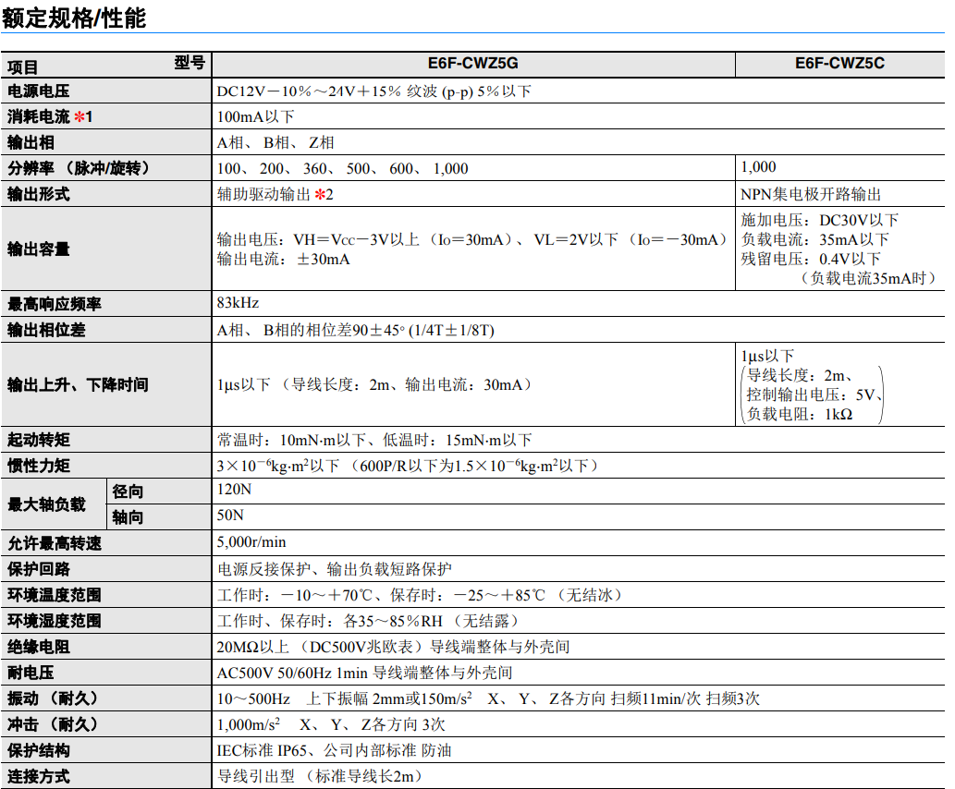955x789 pixels.
Task: Click the 环境湿度范围 row label
Action: coord(55,621)
